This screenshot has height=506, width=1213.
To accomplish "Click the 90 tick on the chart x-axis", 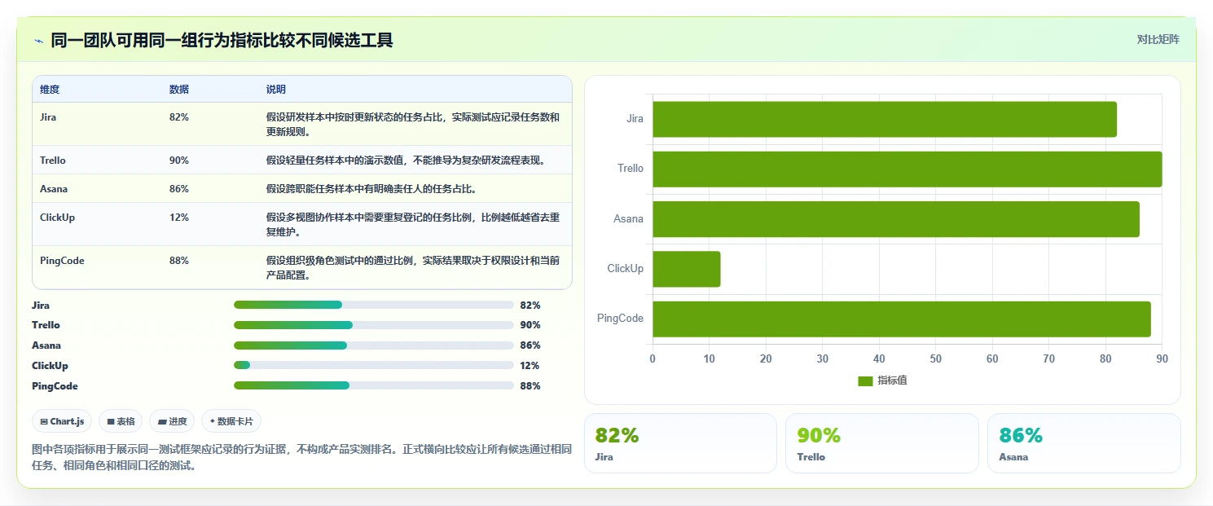I will point(1162,359).
